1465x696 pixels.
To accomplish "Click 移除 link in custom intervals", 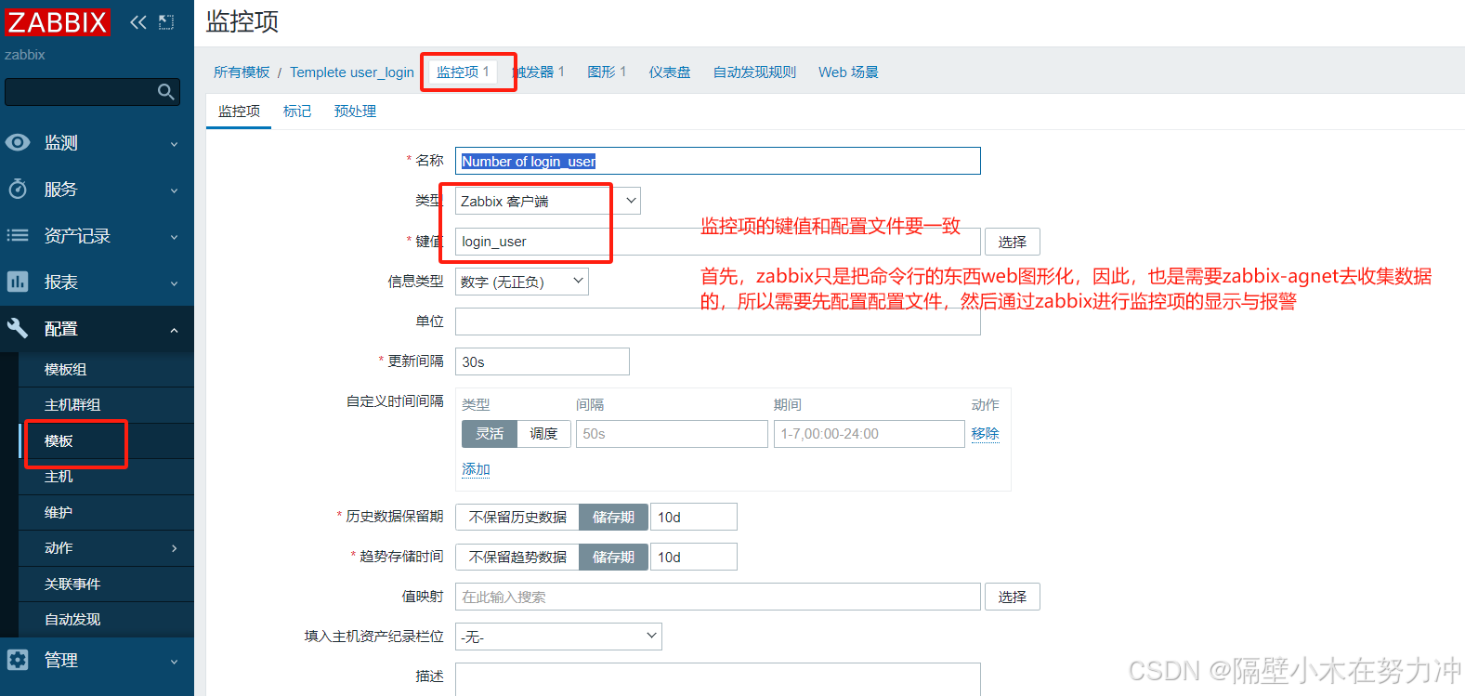I will coord(985,433).
